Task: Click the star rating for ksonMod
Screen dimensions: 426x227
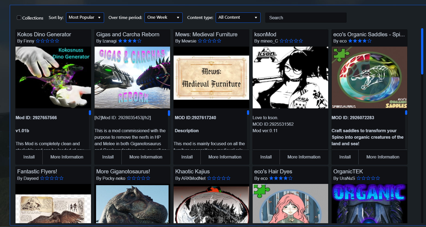Action: click(291, 41)
